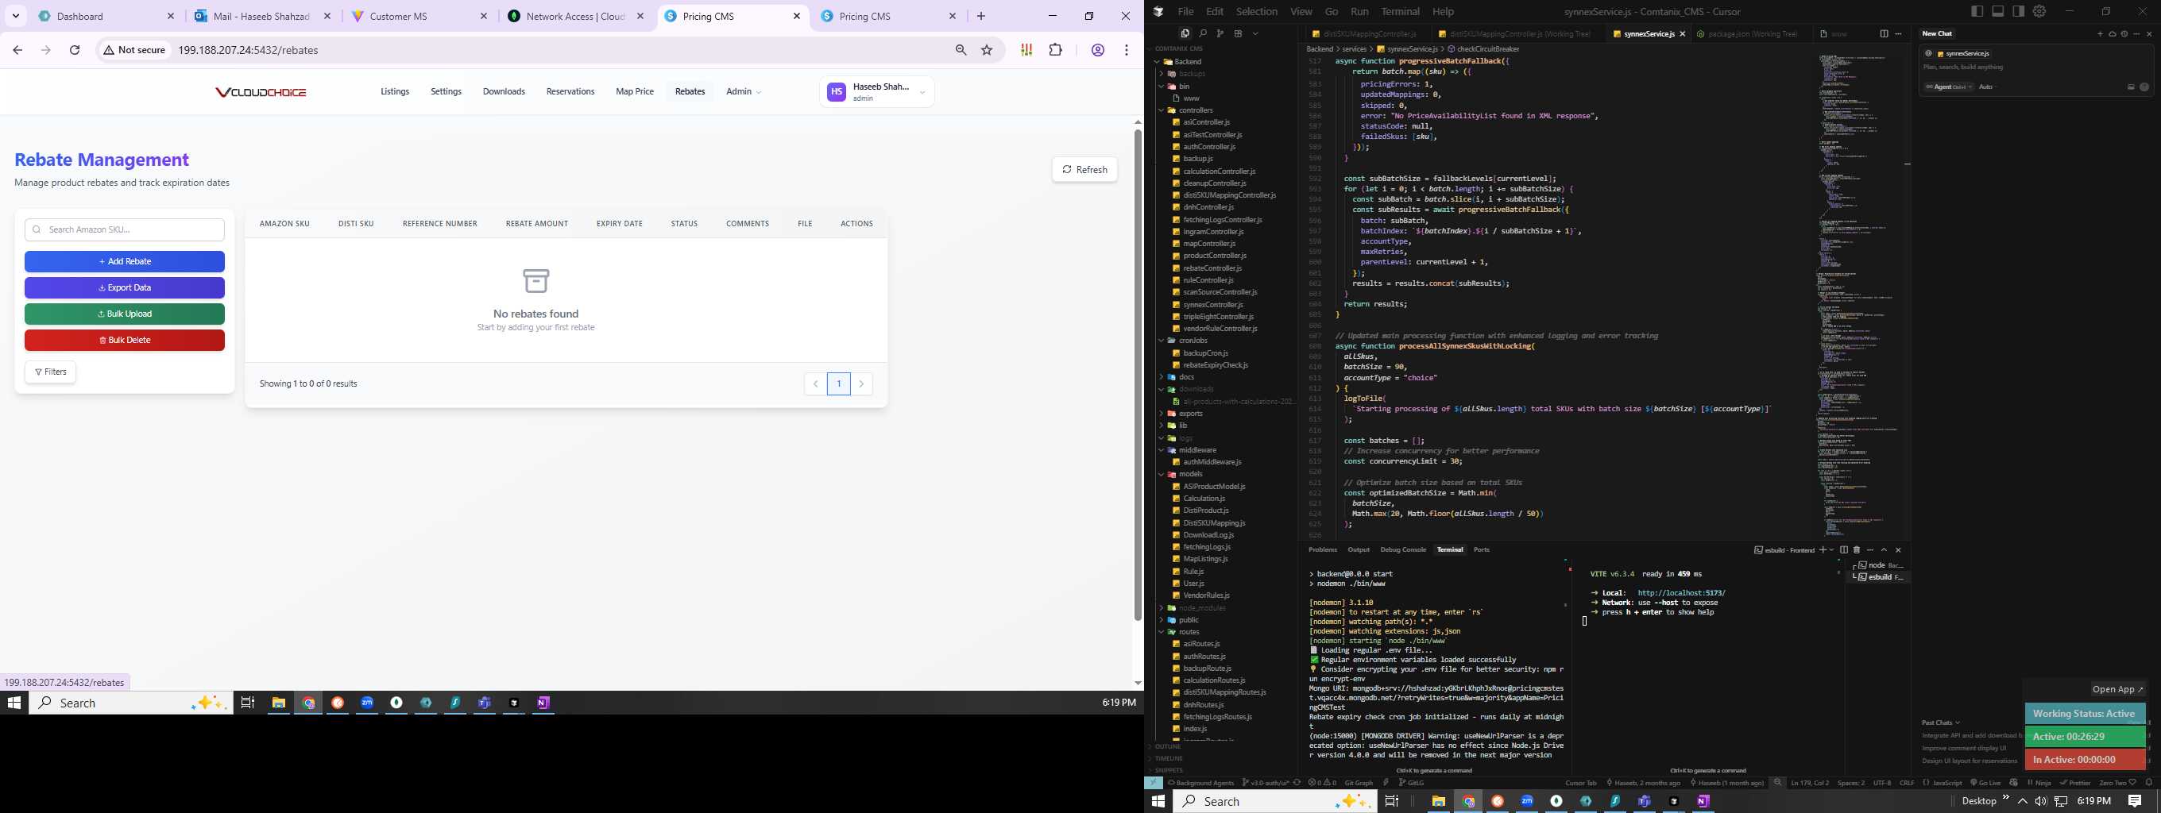
Task: Close the Dashboard browser tab
Action: pos(170,16)
